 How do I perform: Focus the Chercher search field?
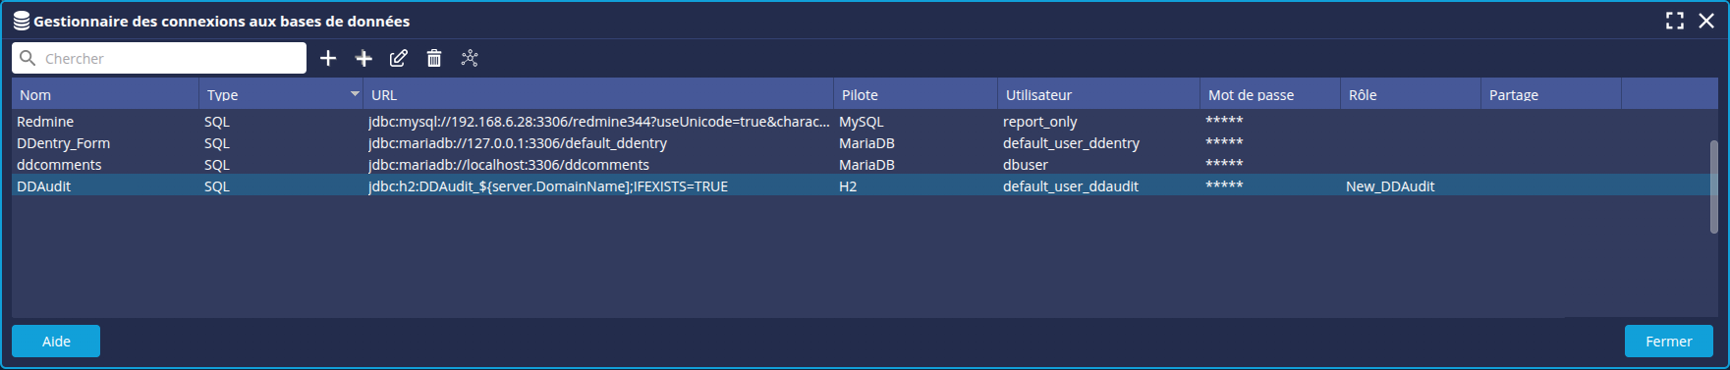159,59
